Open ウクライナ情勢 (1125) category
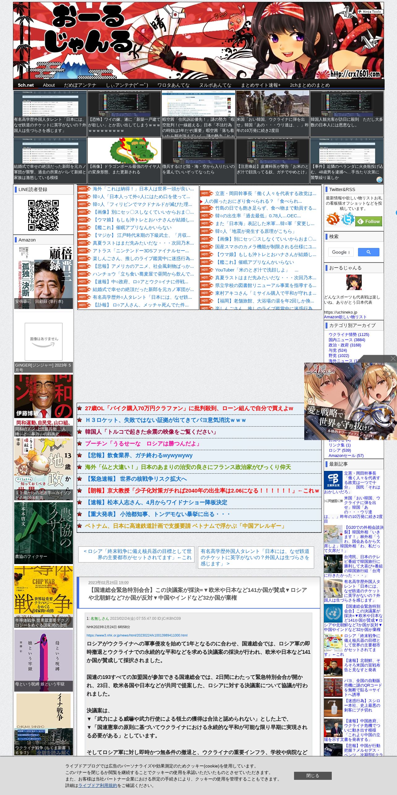This screenshot has height=795, width=397. click(x=349, y=335)
